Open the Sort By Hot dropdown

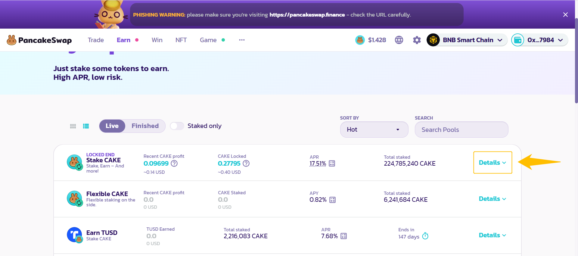374,130
